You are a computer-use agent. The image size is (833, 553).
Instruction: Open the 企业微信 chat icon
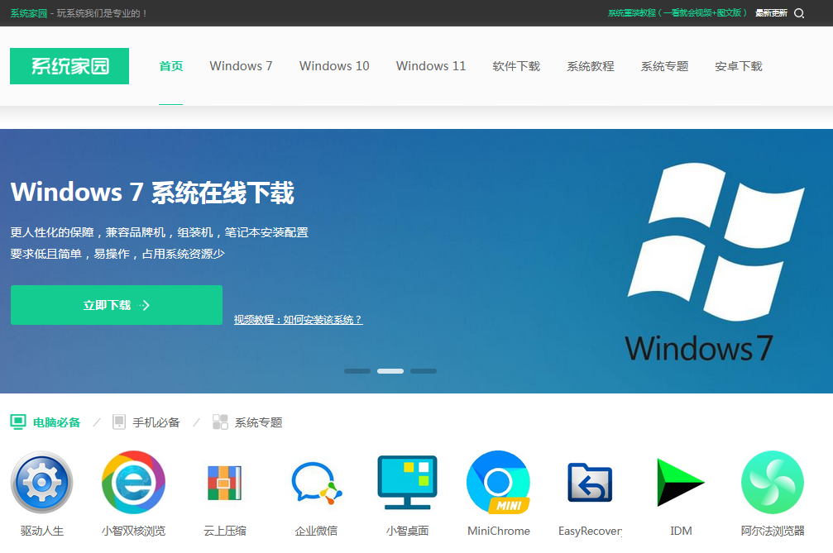click(316, 482)
